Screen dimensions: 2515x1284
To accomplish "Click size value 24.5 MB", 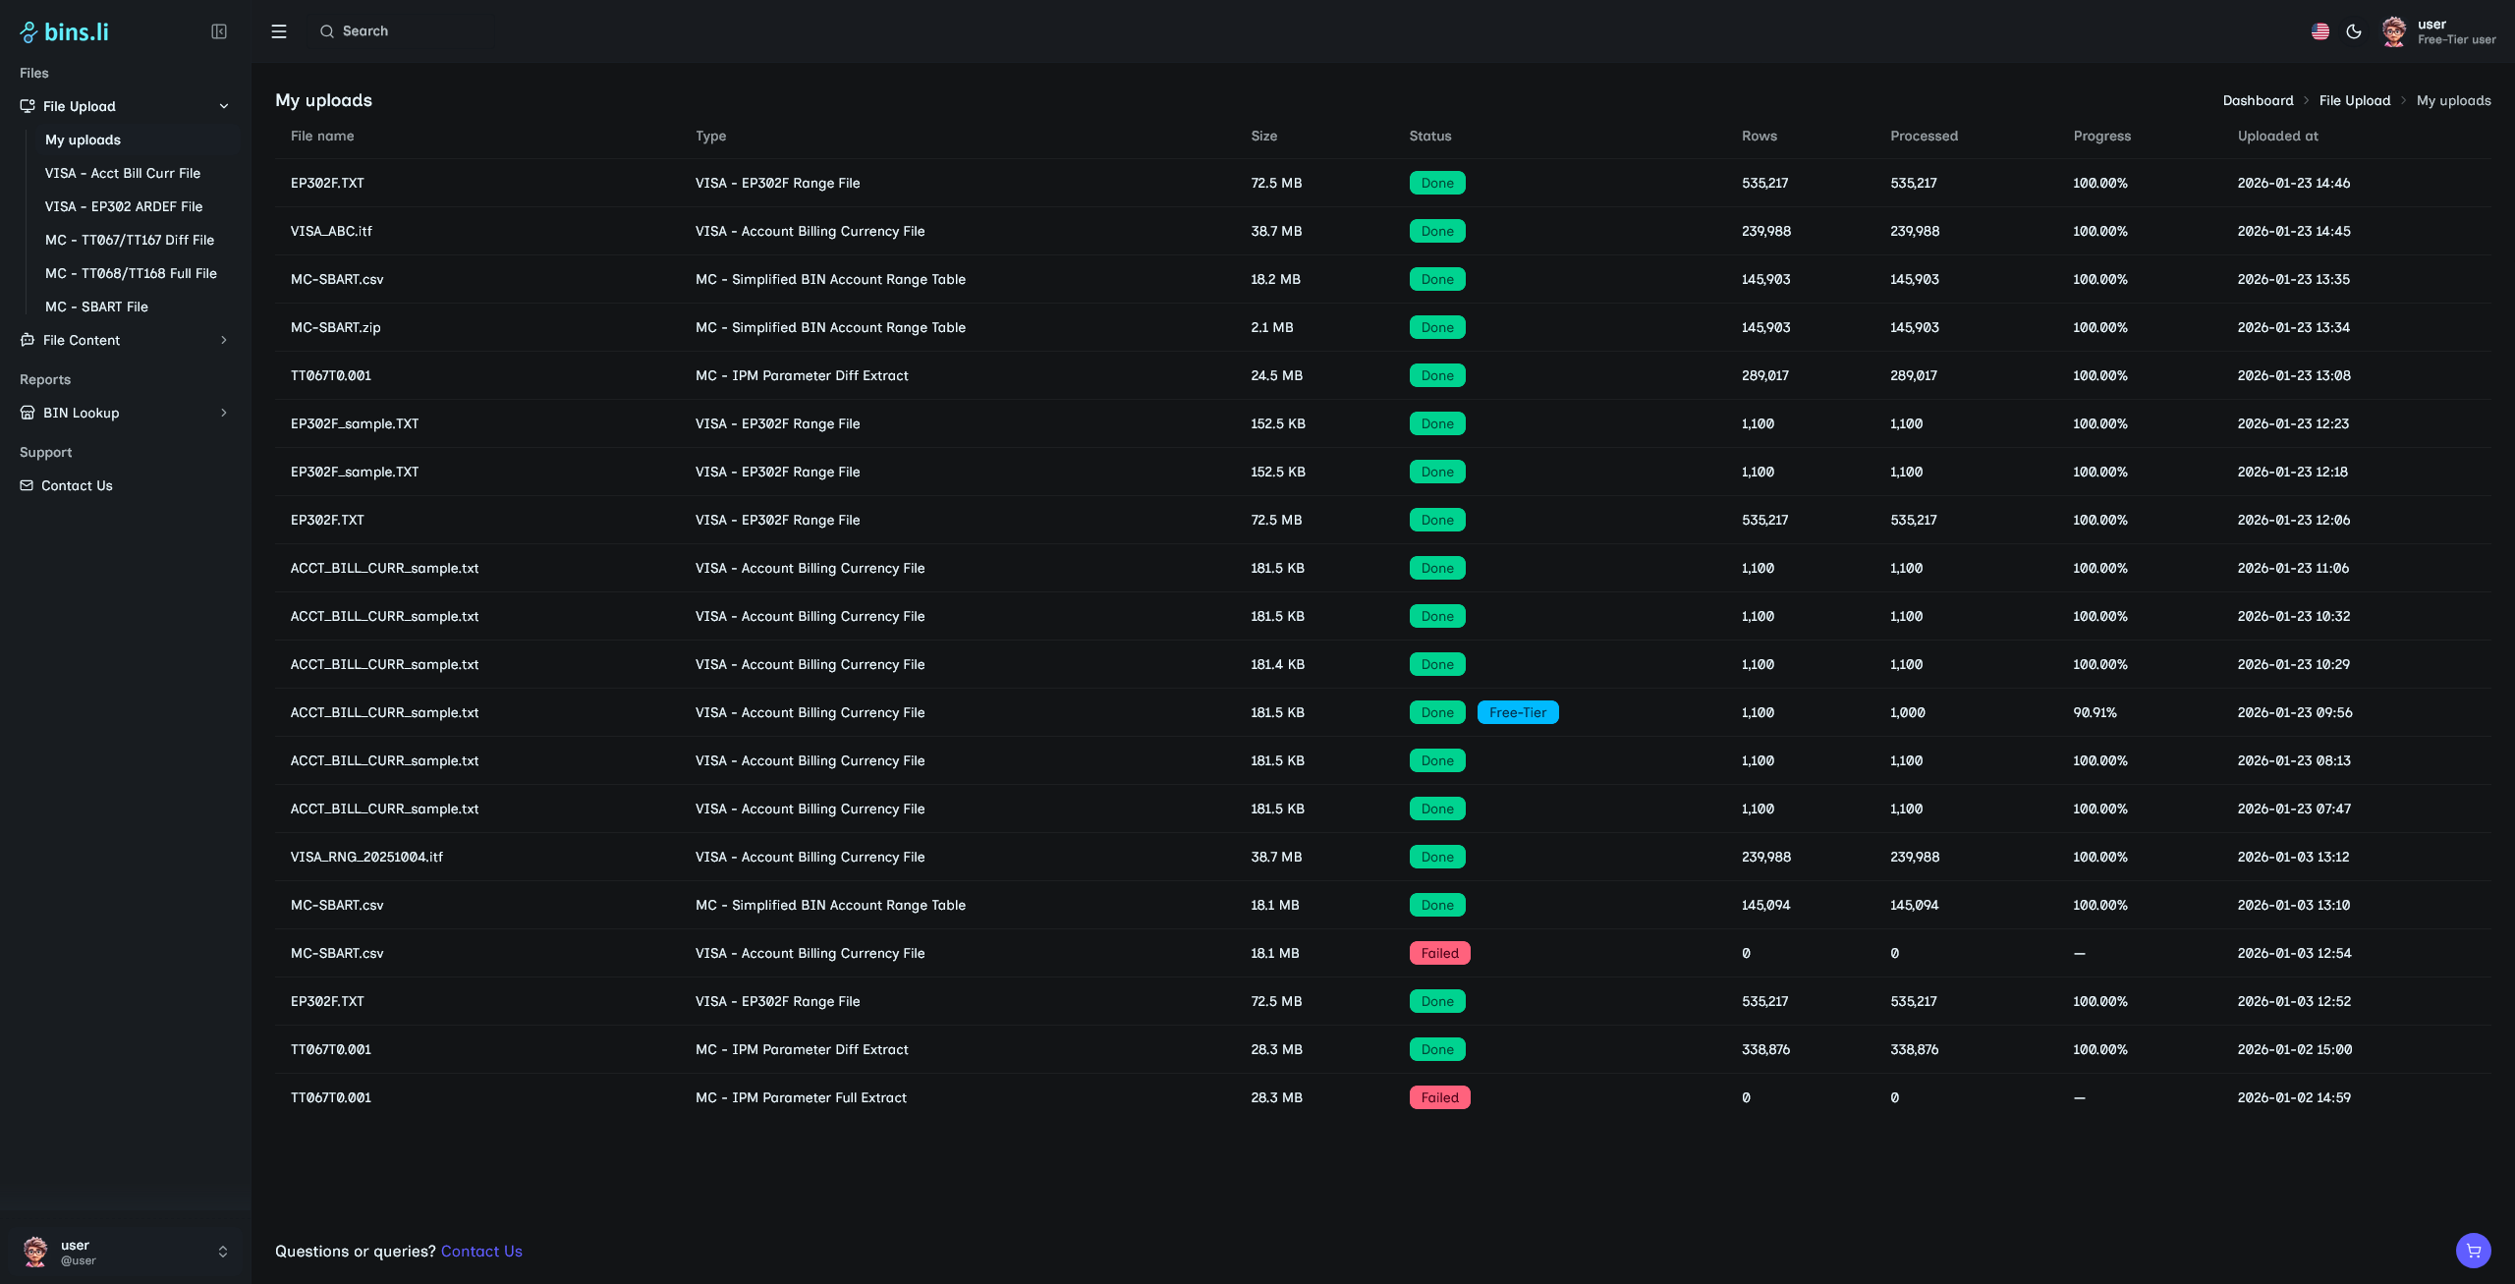I will click(x=1276, y=375).
